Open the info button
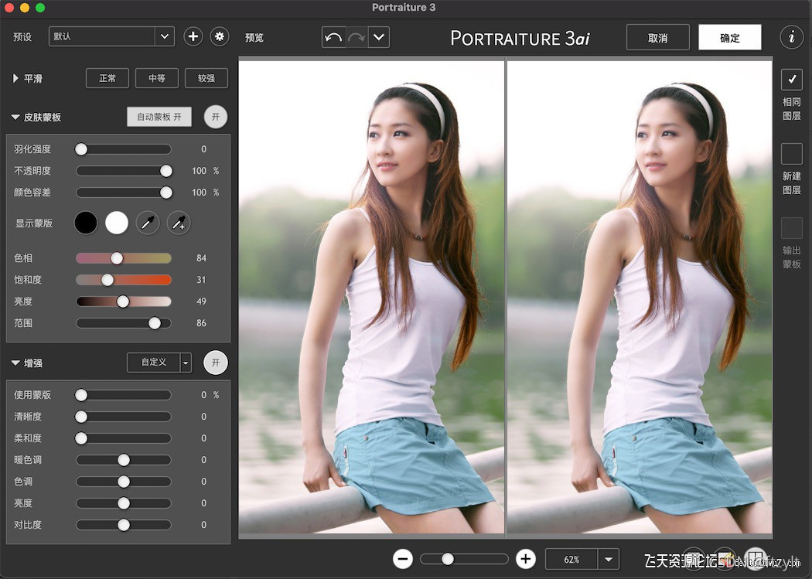 coord(791,37)
